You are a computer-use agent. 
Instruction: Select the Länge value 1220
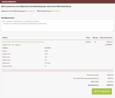(46, 54)
